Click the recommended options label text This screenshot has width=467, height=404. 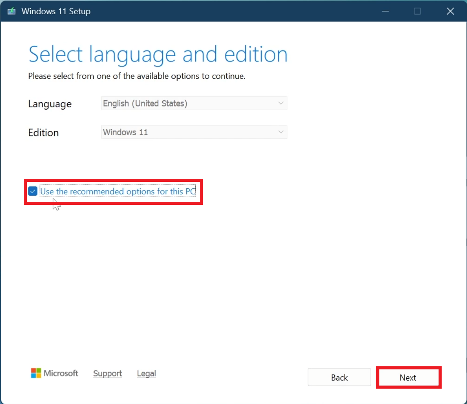pyautogui.click(x=117, y=191)
